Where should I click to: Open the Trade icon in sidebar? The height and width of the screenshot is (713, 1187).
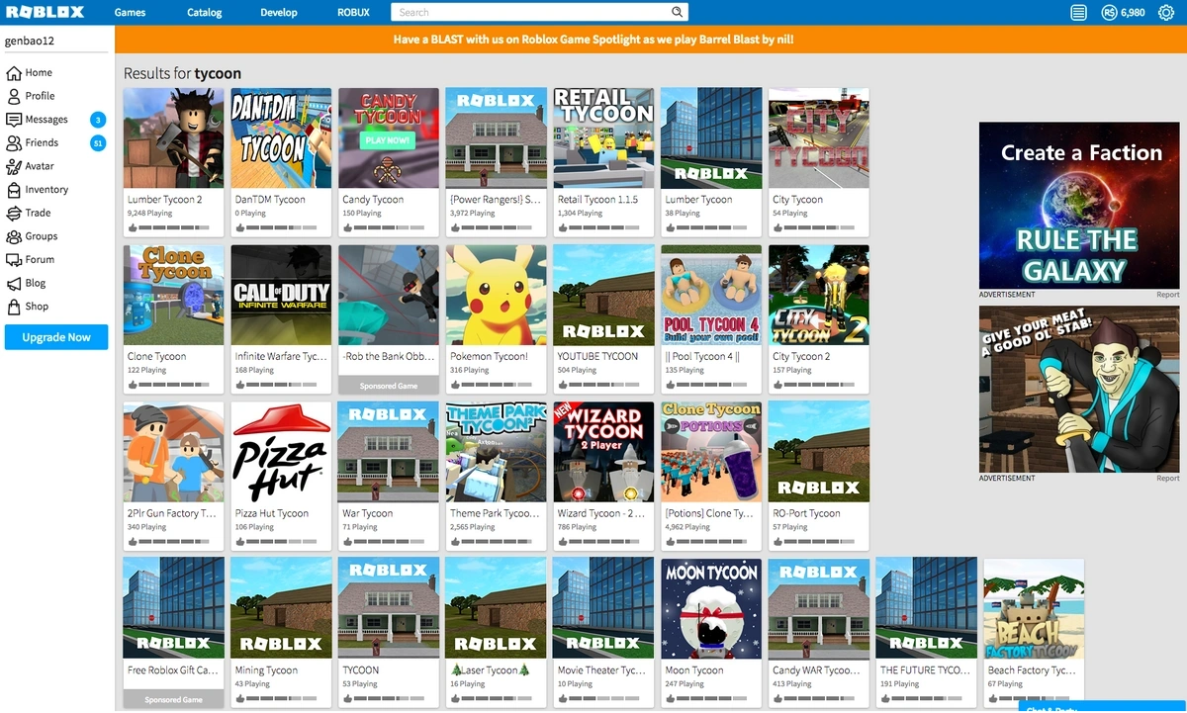pos(14,214)
